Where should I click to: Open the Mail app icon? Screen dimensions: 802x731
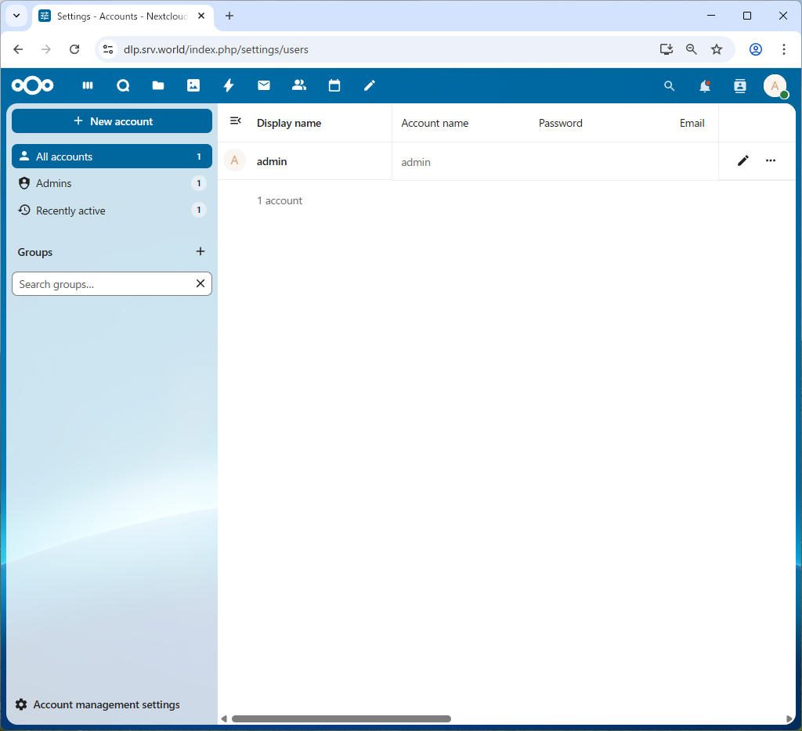pos(264,85)
